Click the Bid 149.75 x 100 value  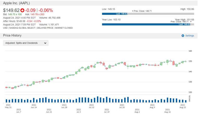[15, 14]
